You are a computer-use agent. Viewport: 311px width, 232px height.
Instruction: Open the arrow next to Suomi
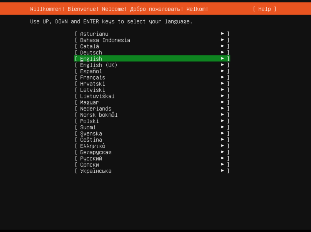(223, 127)
